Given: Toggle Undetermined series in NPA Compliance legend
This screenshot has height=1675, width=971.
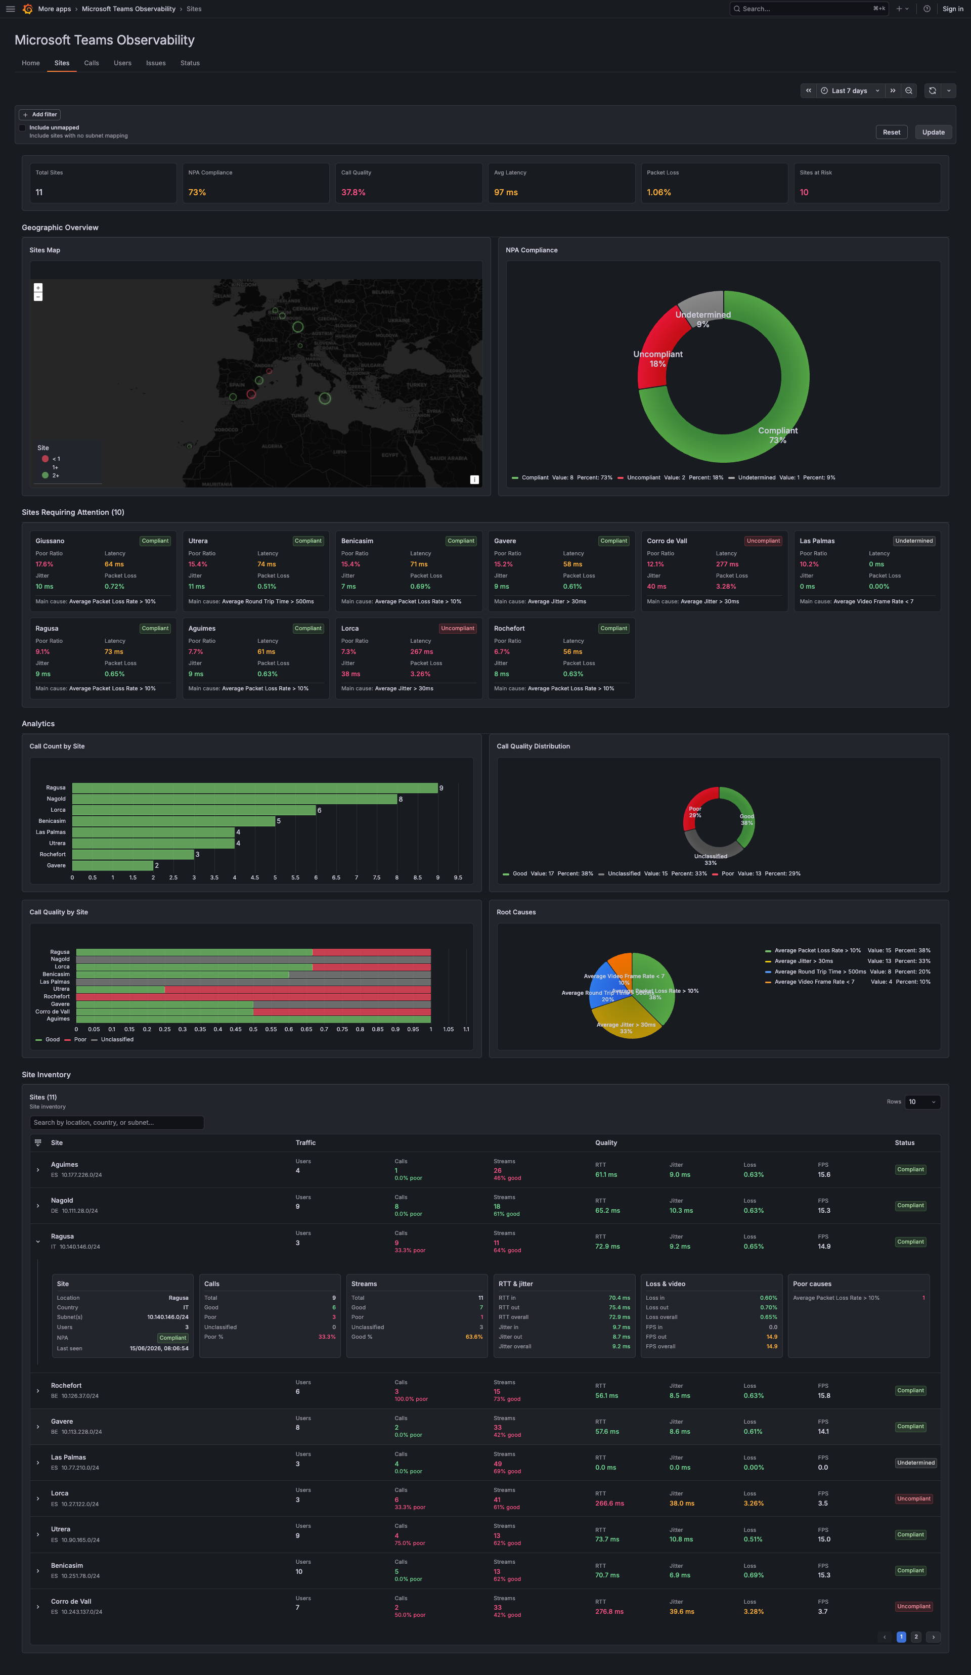Looking at the screenshot, I should click(757, 478).
